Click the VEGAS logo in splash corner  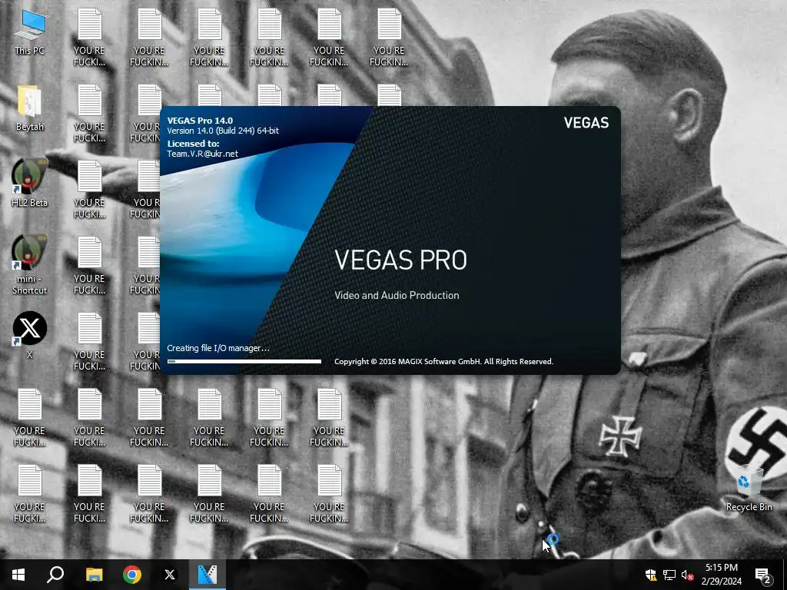coord(586,123)
